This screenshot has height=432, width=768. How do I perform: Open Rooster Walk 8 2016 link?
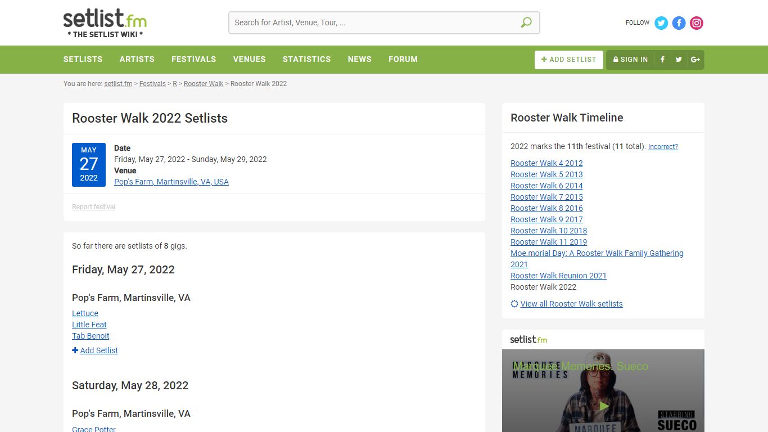point(546,208)
